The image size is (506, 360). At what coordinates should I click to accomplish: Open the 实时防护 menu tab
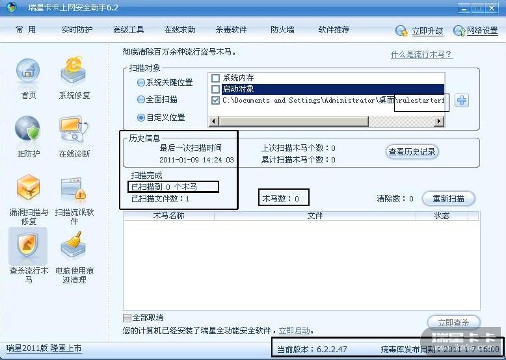77,30
